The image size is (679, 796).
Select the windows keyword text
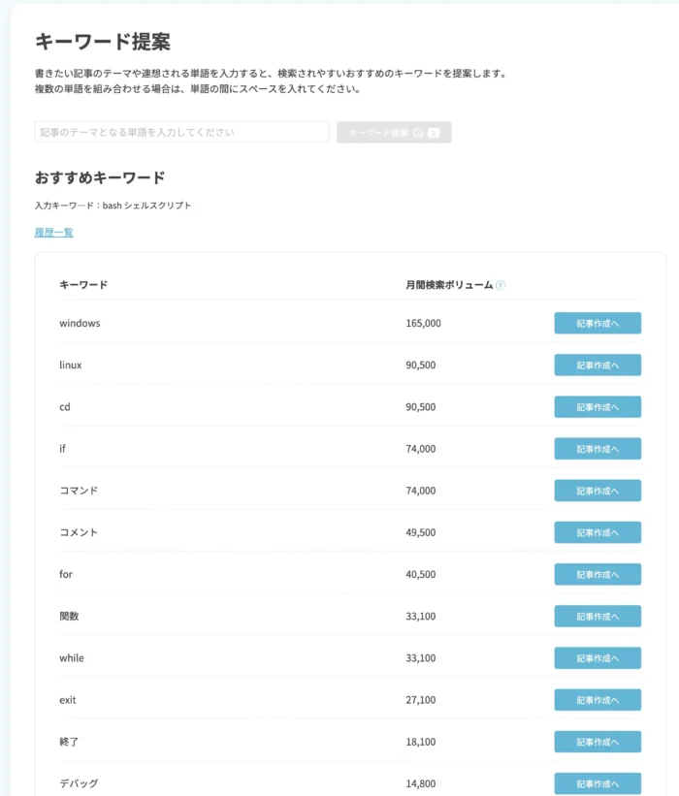[x=80, y=323]
